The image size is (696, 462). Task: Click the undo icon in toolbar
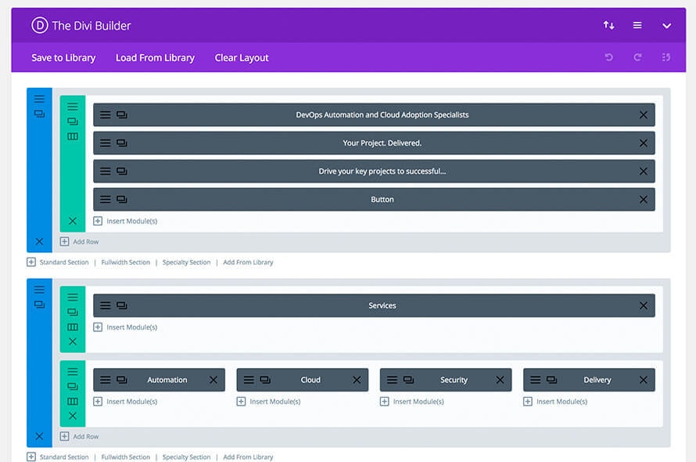(608, 57)
